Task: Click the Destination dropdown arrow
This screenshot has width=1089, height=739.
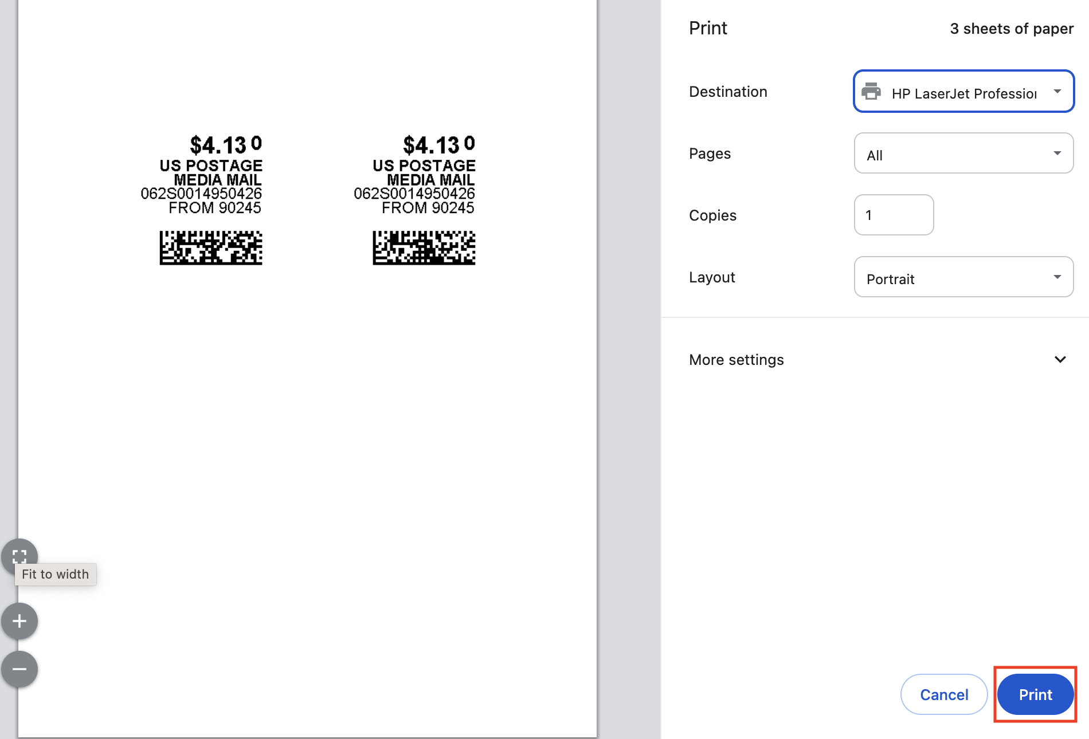Action: [1057, 92]
